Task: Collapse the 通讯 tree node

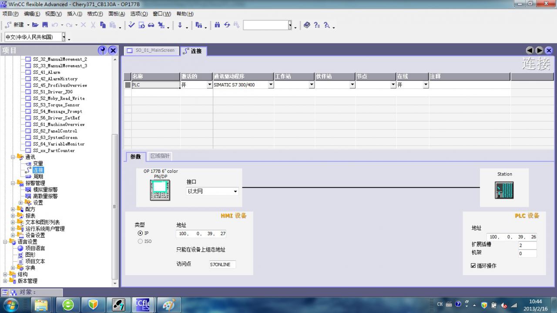Action: click(13, 157)
